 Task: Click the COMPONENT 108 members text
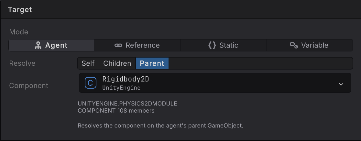(116, 111)
